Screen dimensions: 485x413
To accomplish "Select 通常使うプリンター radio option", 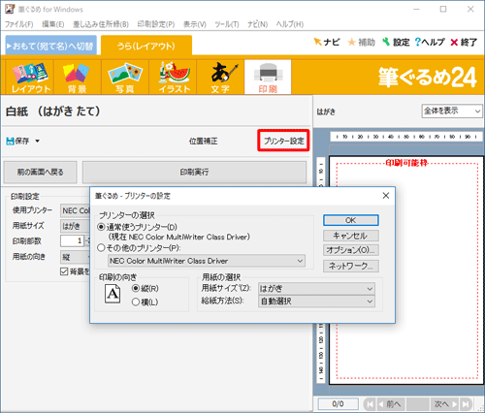I will point(101,227).
